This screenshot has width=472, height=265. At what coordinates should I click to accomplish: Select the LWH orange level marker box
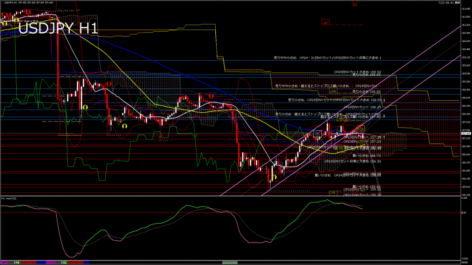(333, 91)
